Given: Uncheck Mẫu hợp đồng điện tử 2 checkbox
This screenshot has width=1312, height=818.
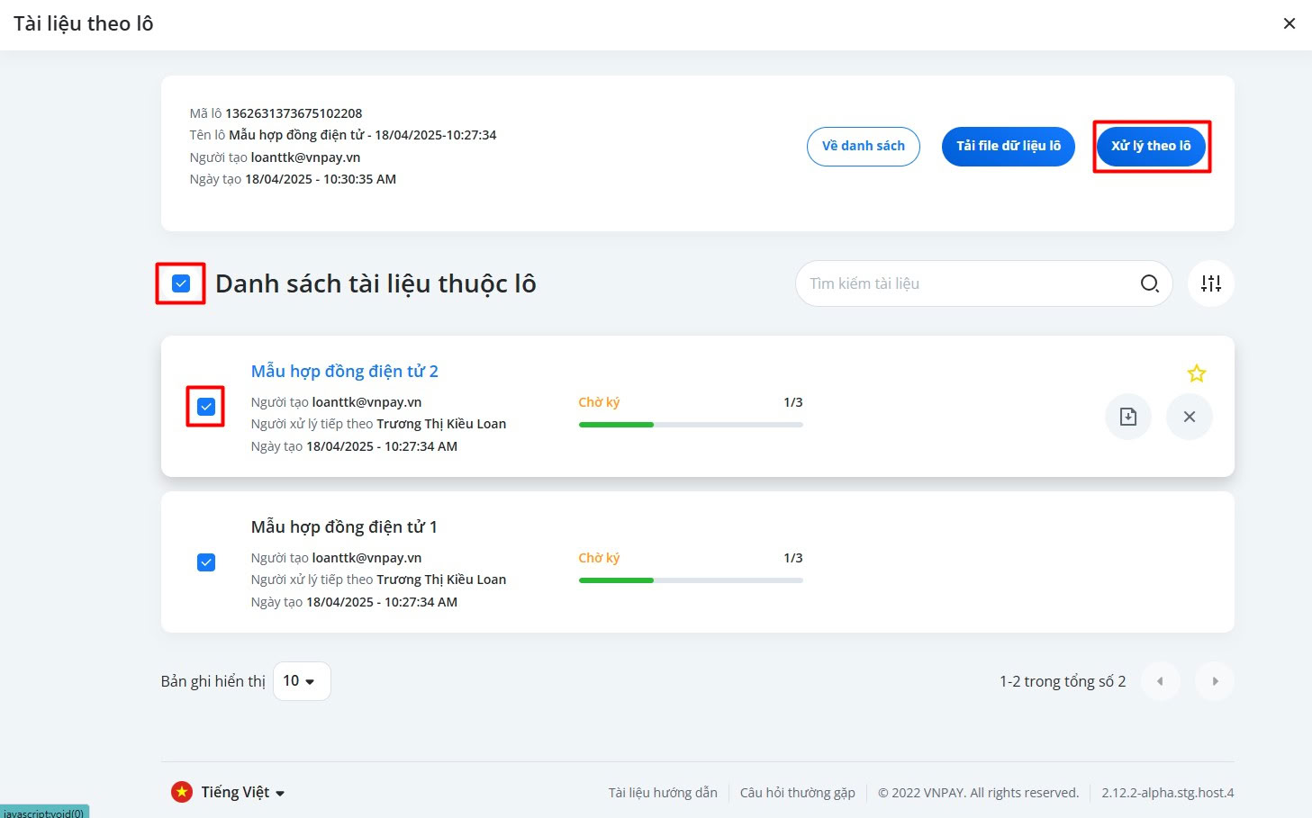Looking at the screenshot, I should pyautogui.click(x=206, y=407).
